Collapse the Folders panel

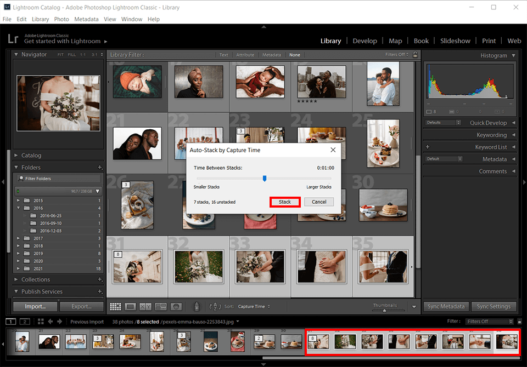coord(16,168)
